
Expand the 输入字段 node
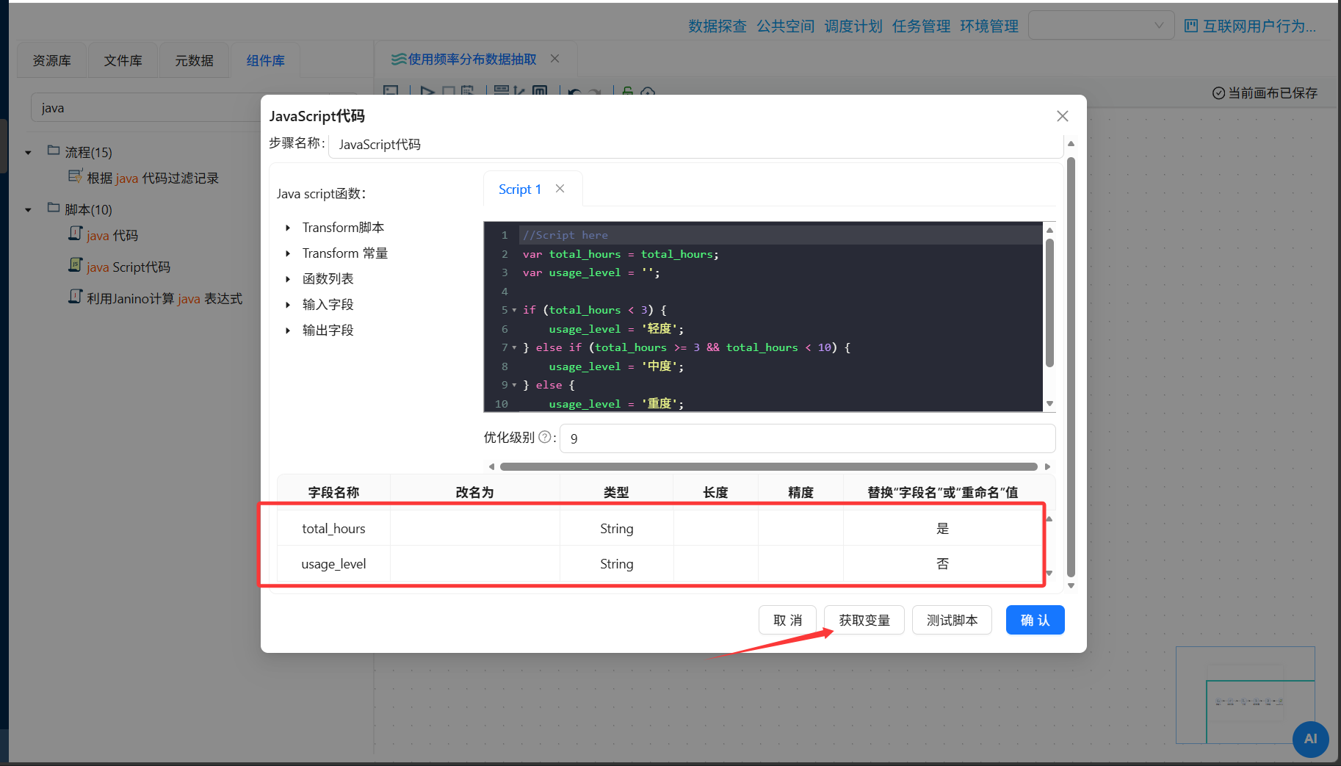tap(288, 305)
